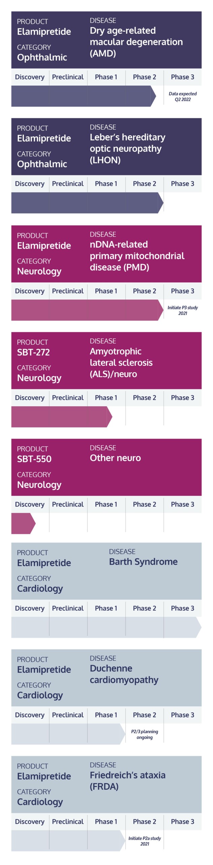The width and height of the screenshot is (213, 865).
Task: Click the nDNA-related primary mitochondrial disease header
Action: click(106, 254)
